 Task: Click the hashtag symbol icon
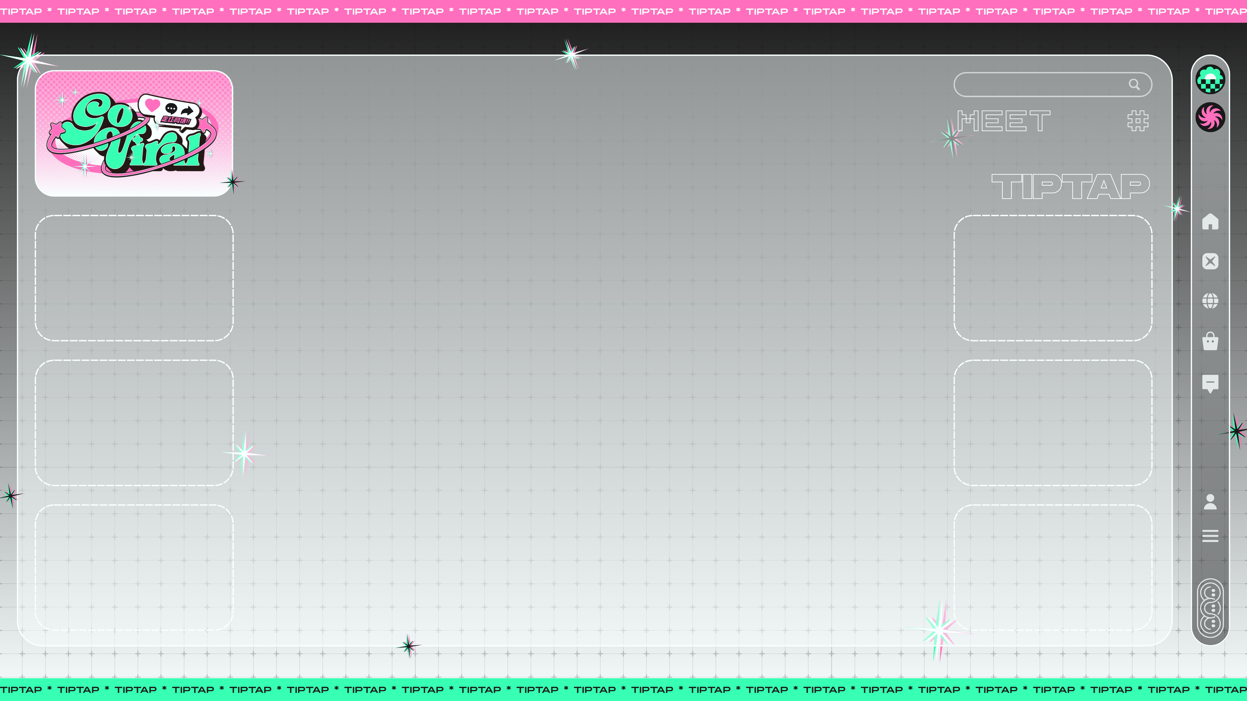pos(1138,121)
